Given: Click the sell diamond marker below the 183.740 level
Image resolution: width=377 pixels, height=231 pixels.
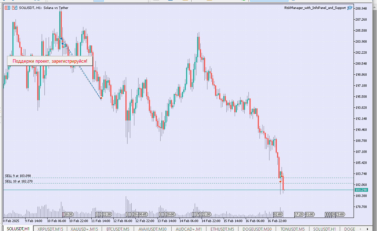Looking at the screenshot, I should click(x=282, y=176).
